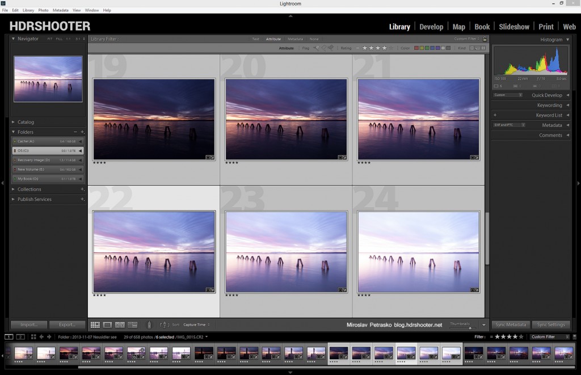The width and height of the screenshot is (581, 375).
Task: Adjust the Thumbnails size slider
Action: coord(469,327)
